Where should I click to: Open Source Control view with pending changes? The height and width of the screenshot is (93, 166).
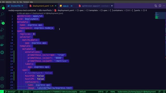(x=2, y=22)
